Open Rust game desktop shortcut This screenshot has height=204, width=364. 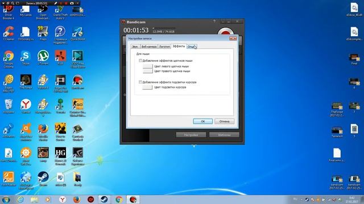click(x=60, y=58)
